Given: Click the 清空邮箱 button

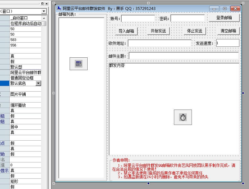Looking at the screenshot, I should pyautogui.click(x=228, y=31).
